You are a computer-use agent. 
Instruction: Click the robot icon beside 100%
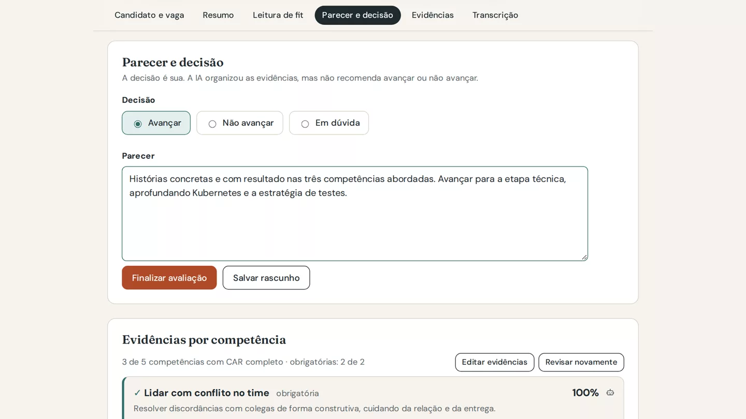(610, 393)
